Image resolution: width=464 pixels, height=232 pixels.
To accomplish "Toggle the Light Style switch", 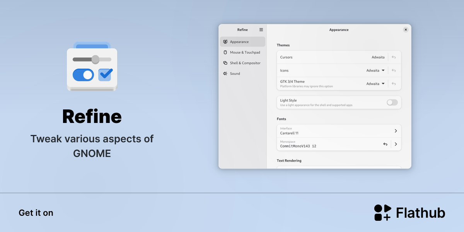I will tap(392, 102).
